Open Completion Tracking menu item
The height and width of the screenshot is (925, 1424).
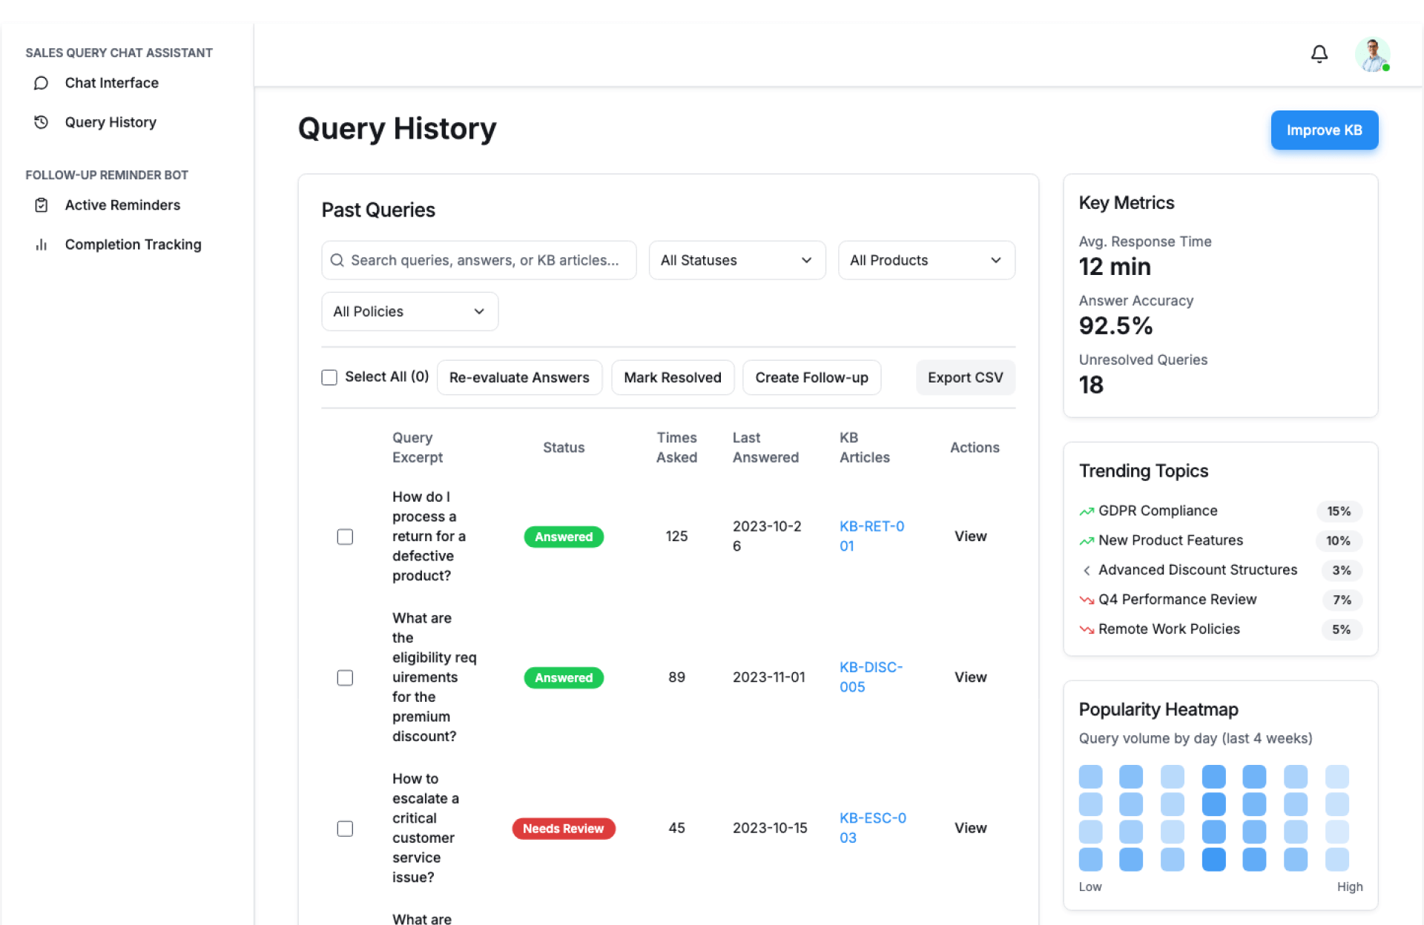pyautogui.click(x=133, y=245)
